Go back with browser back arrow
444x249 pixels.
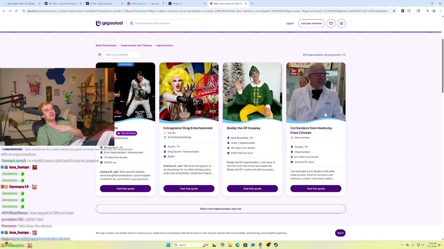[x=4, y=11]
